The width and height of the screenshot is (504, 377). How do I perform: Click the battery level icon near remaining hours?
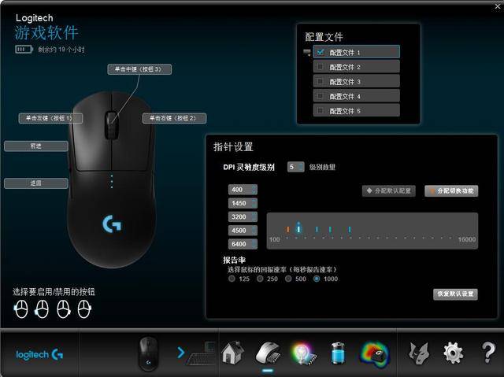tap(24, 50)
